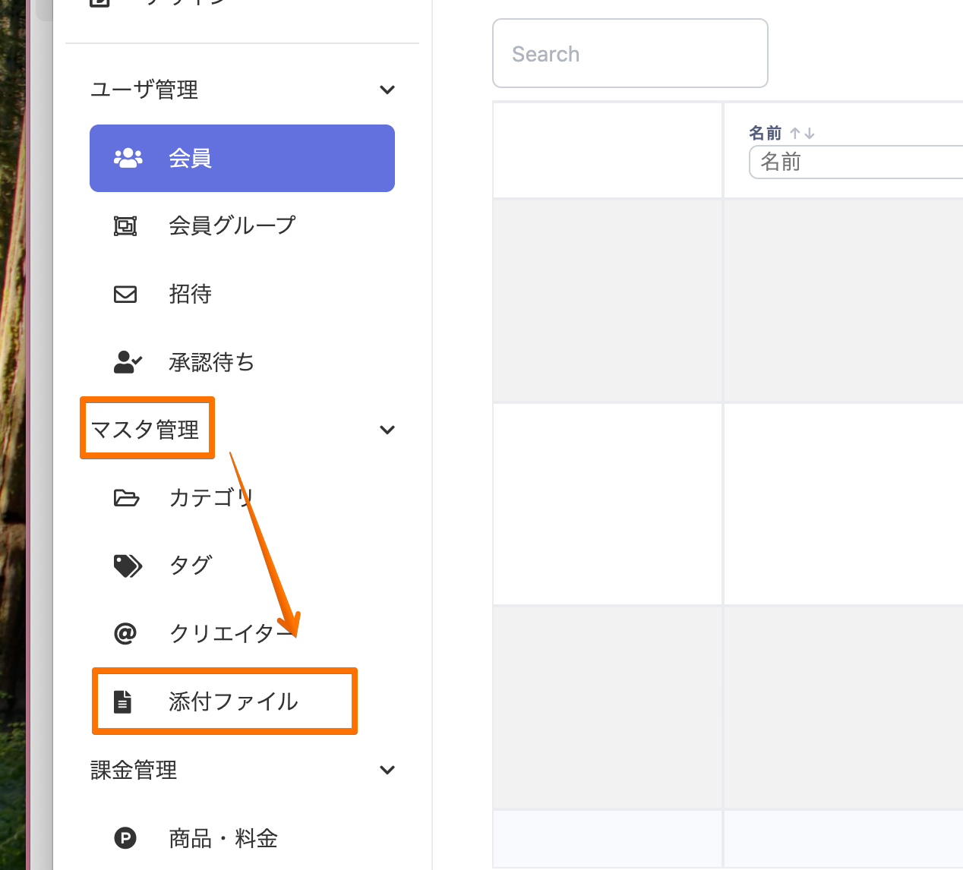Click the 添付ファイル document icon
Viewport: 963px width, 870px height.
click(x=122, y=701)
